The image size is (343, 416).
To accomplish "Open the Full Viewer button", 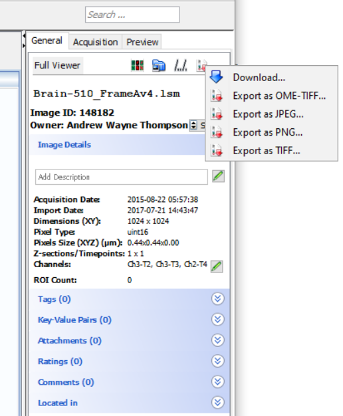I will tap(57, 65).
